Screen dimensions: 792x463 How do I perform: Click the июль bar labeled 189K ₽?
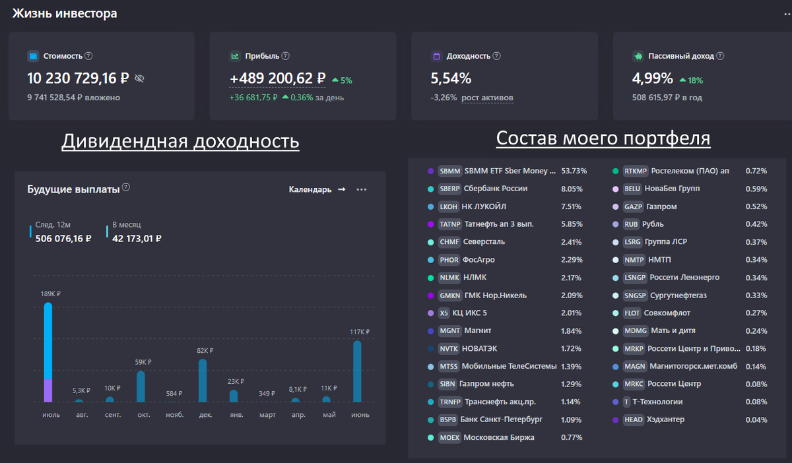[x=48, y=352]
